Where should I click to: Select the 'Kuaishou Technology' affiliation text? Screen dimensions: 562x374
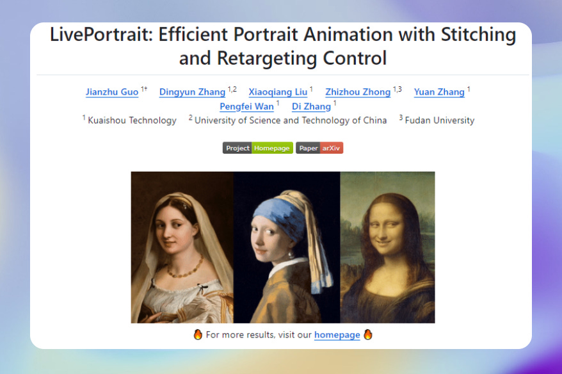pos(132,120)
